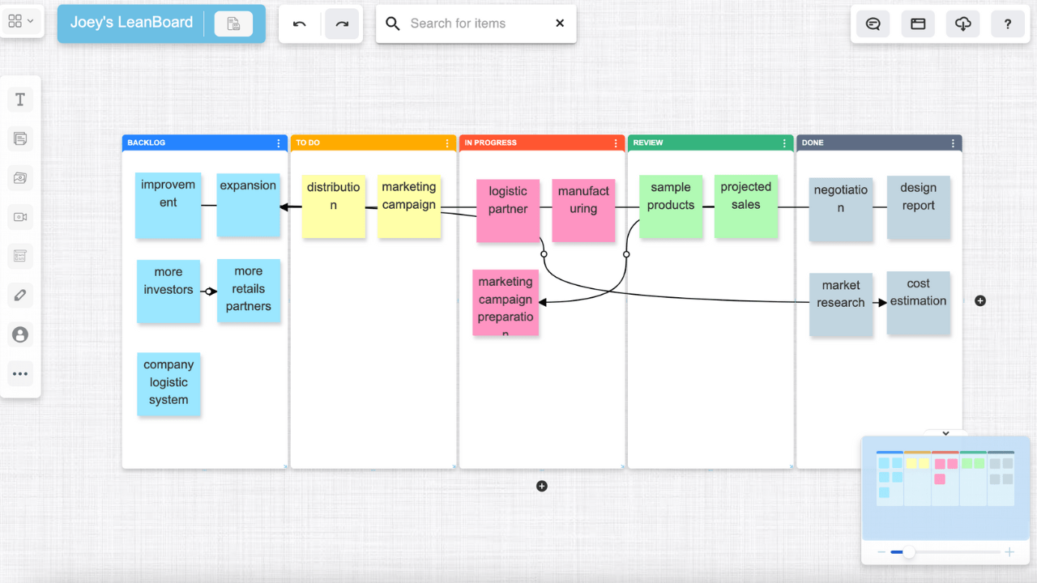Redo the last action
This screenshot has width=1037, height=583.
(x=341, y=23)
